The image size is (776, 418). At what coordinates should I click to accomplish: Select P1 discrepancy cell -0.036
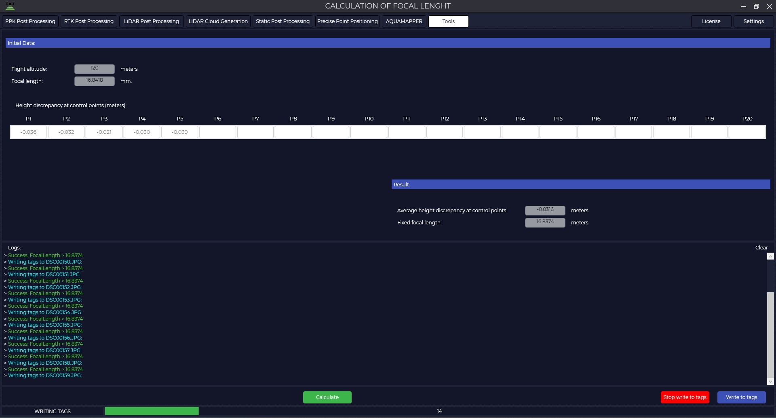[29, 132]
